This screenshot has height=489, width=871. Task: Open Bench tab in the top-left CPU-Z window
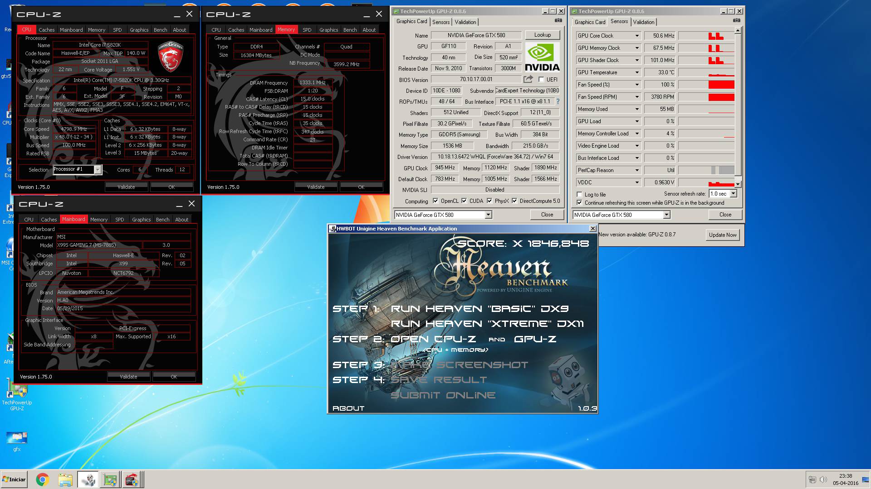[x=160, y=30]
